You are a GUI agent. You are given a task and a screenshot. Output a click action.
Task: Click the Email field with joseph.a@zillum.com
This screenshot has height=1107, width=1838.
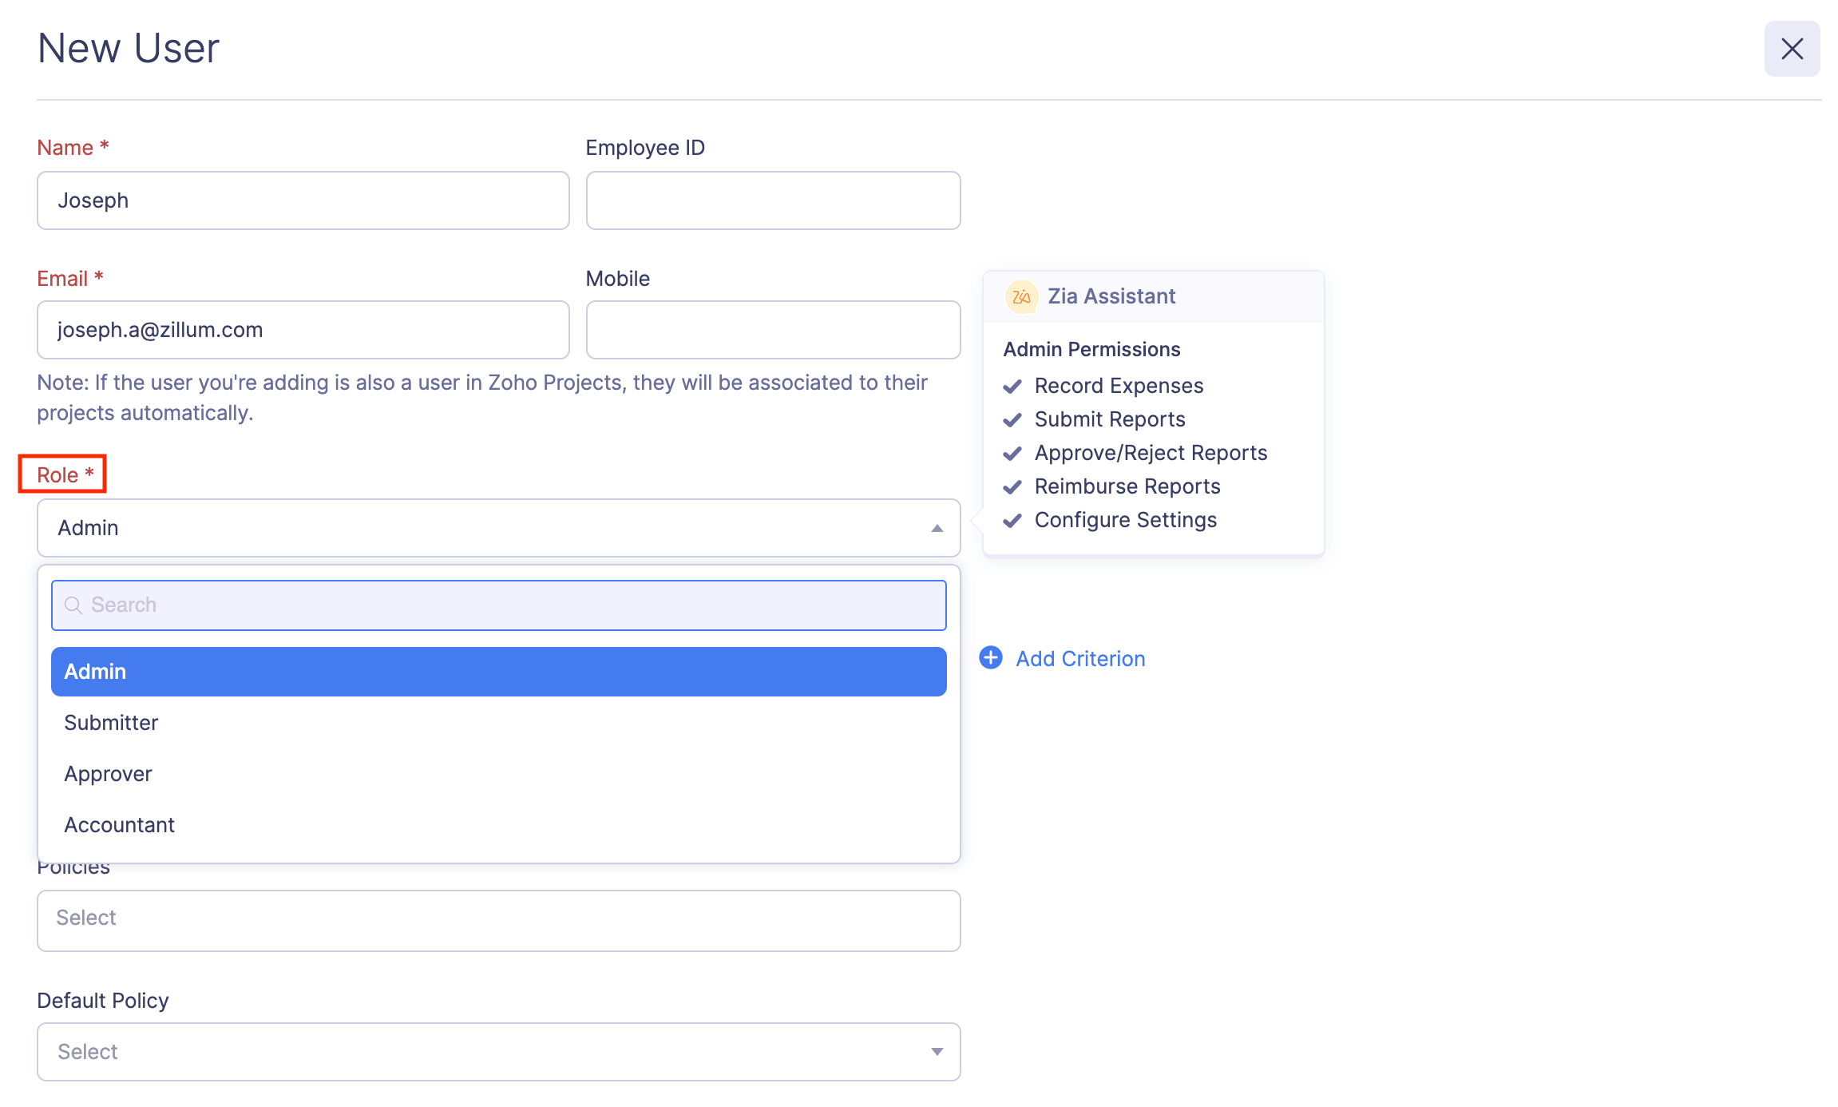tap(303, 329)
